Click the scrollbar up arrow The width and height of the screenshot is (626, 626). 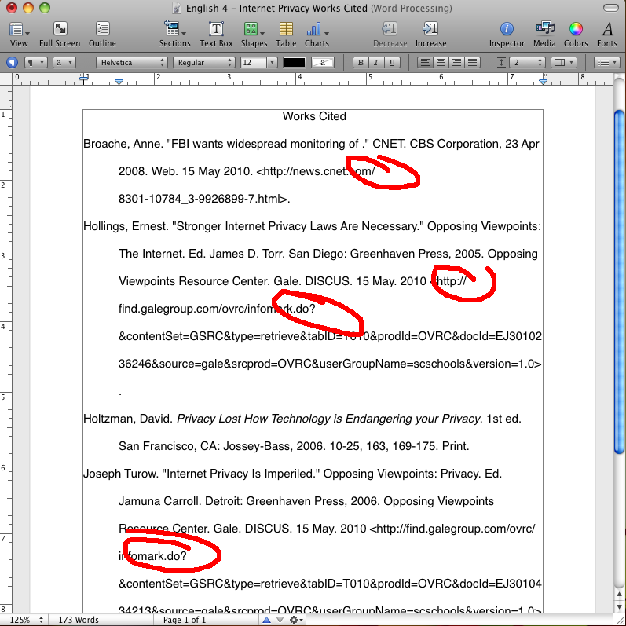619,595
